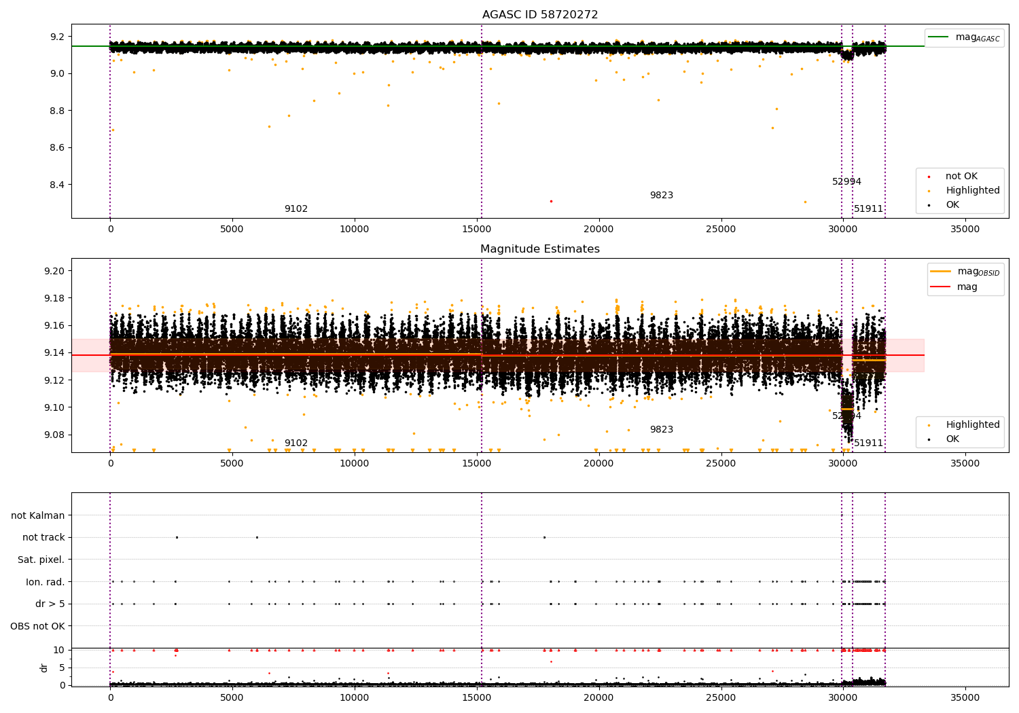Click y-axis tick 9.08 on middle plot
The height and width of the screenshot is (713, 1019).
55,435
